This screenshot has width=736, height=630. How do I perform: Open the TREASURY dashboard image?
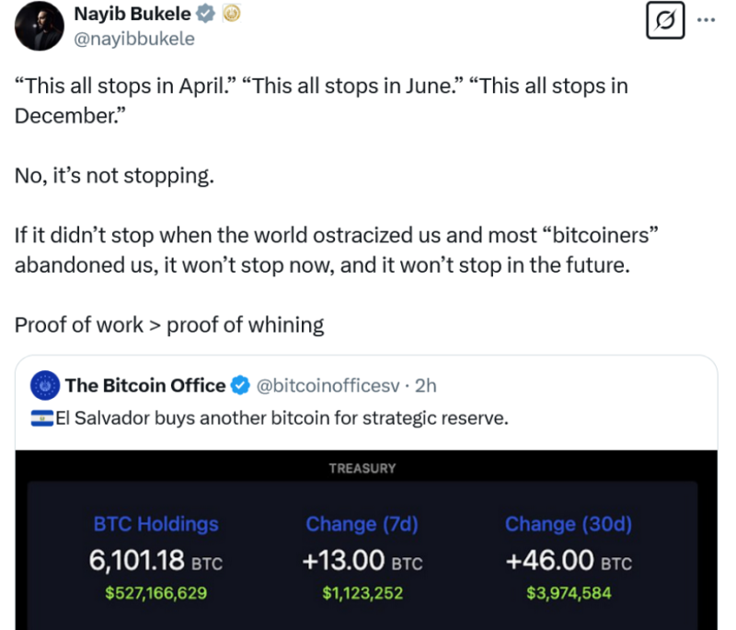(x=366, y=540)
